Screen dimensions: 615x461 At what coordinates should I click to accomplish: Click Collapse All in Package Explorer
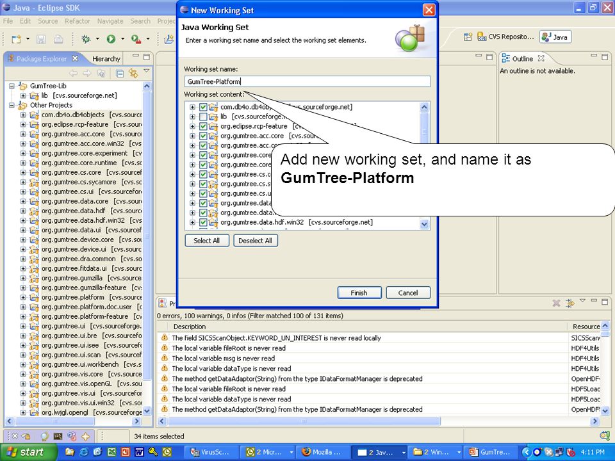point(120,73)
